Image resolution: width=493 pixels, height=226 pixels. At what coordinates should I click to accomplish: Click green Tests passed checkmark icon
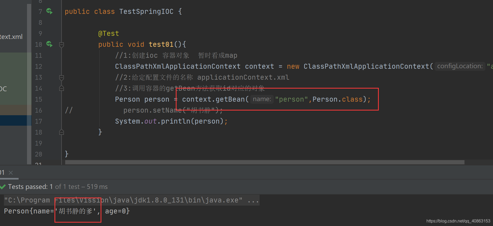(3, 187)
